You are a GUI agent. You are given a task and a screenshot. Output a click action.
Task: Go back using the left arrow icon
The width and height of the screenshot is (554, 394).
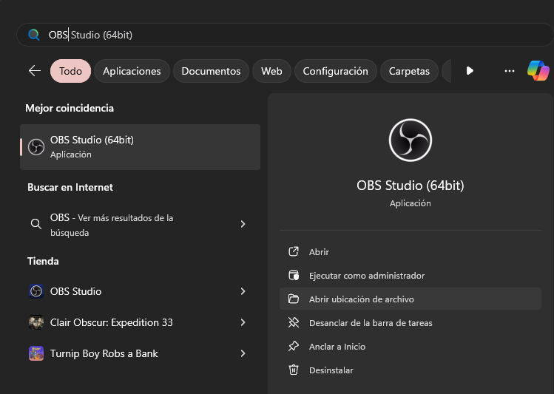point(35,71)
